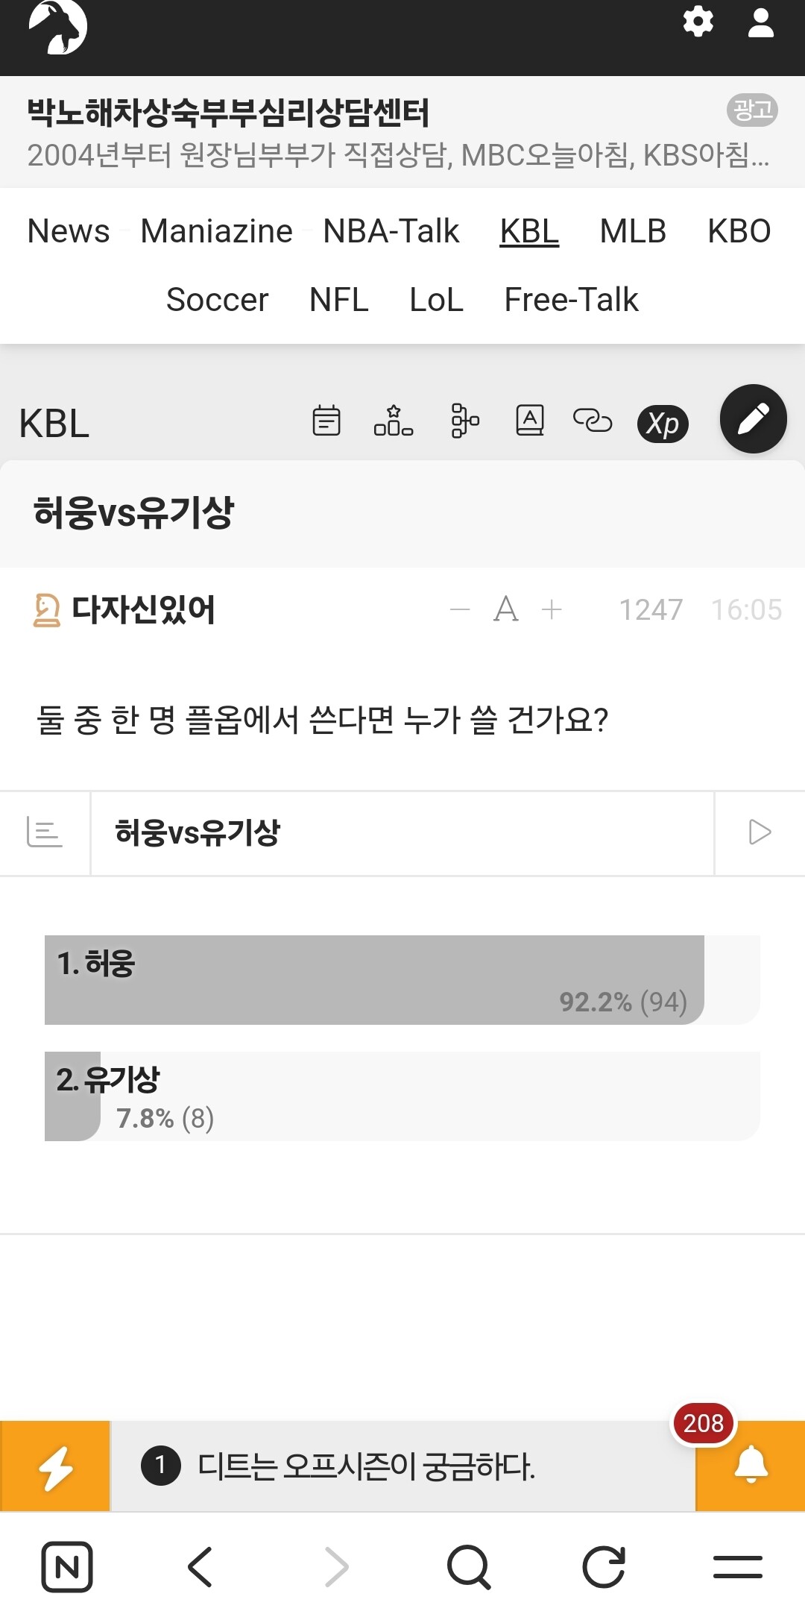This screenshot has width=805, height=1623.
Task: Decrease font size with minus sign
Action: tap(460, 609)
